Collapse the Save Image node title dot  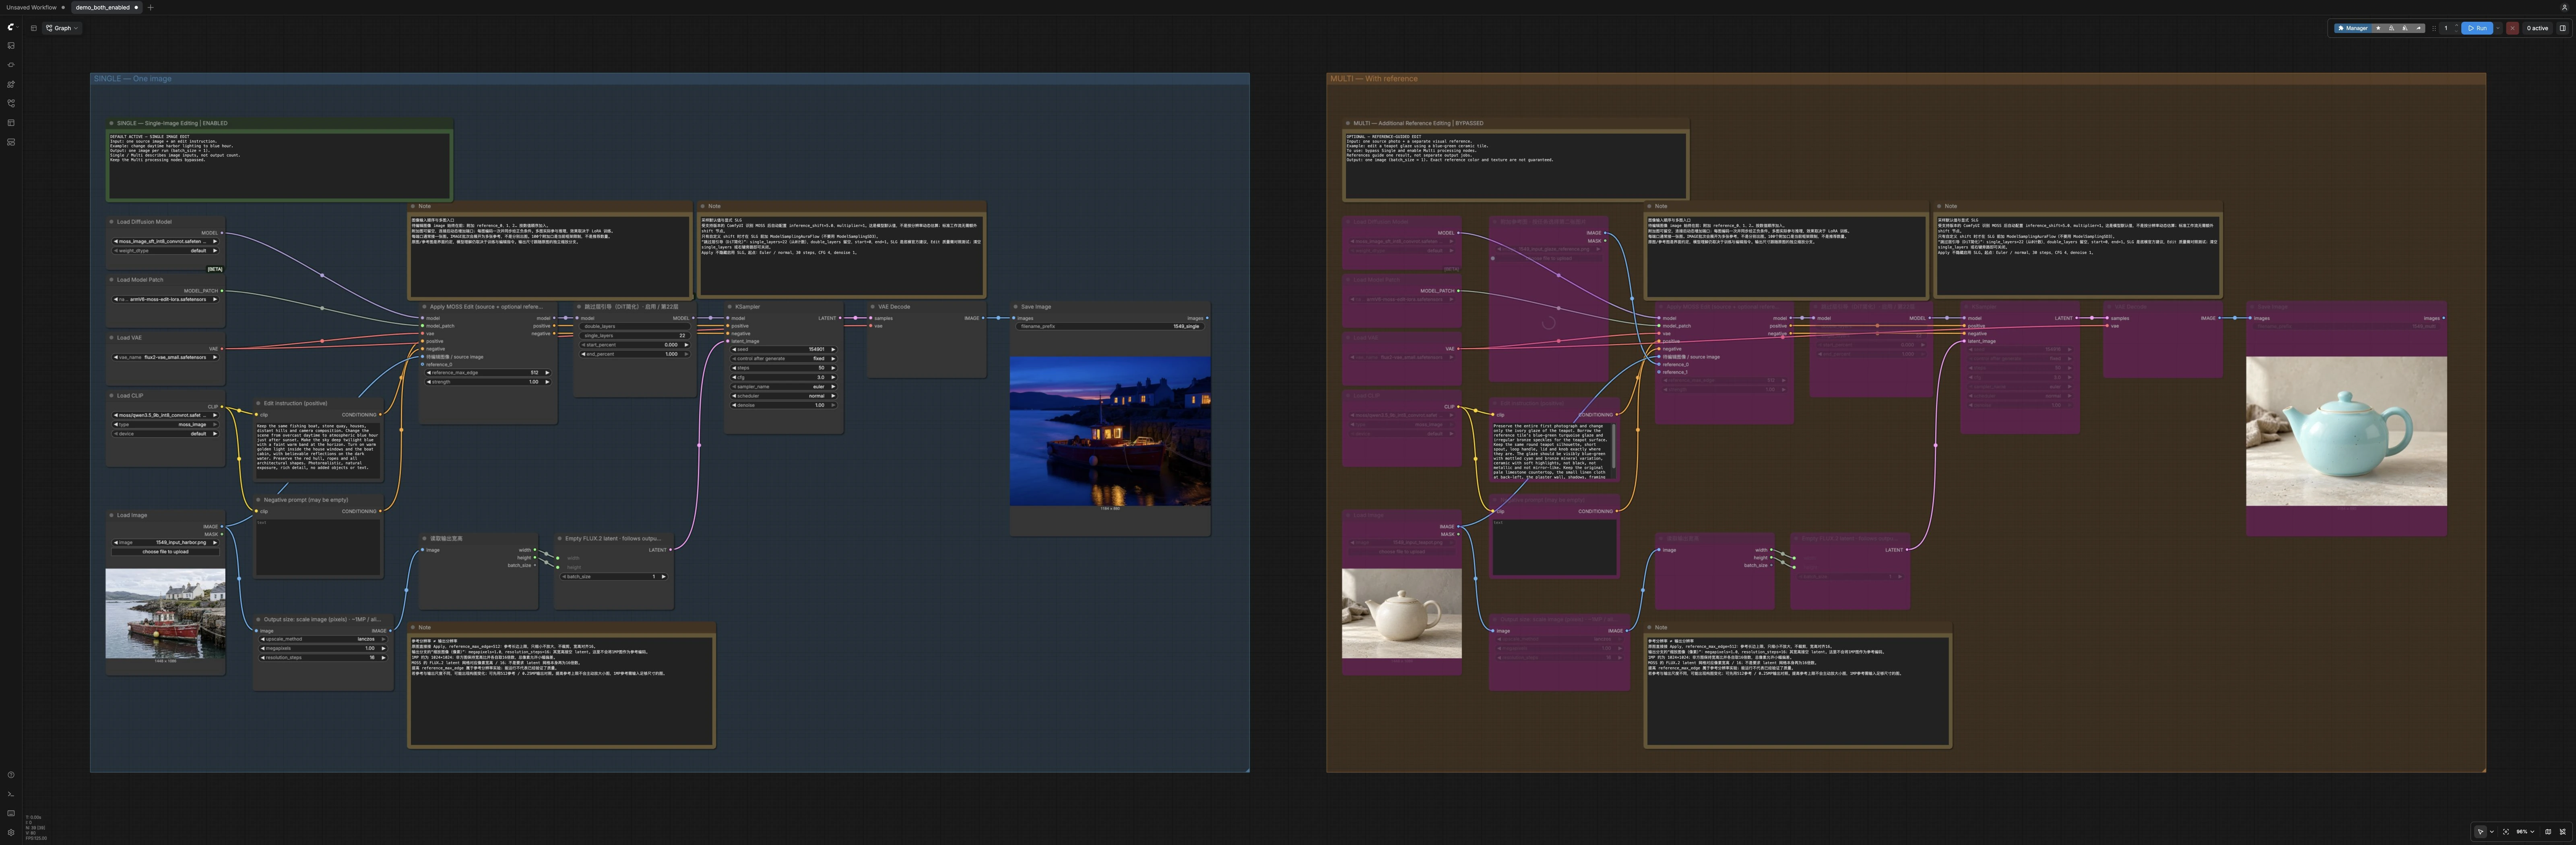coord(1016,307)
